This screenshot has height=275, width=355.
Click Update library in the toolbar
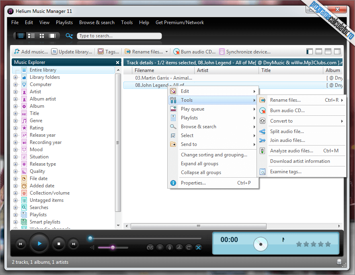click(72, 52)
